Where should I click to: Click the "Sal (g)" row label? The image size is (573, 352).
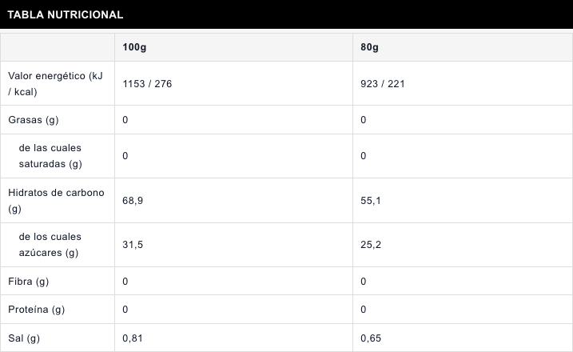click(24, 338)
